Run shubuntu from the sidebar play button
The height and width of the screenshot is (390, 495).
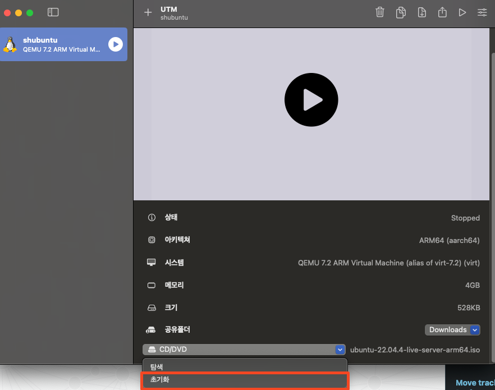pos(116,44)
